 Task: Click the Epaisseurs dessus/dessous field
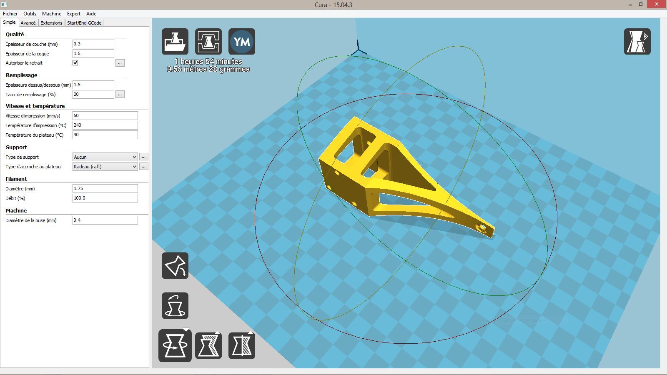(x=93, y=85)
